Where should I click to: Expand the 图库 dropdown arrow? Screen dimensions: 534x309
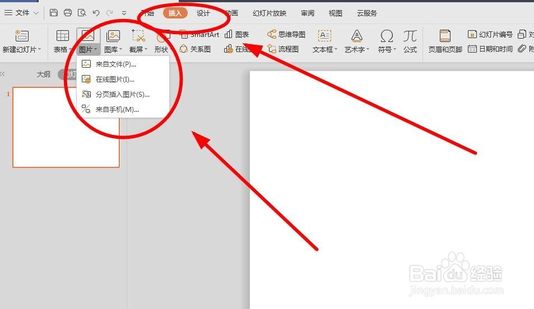pos(120,49)
